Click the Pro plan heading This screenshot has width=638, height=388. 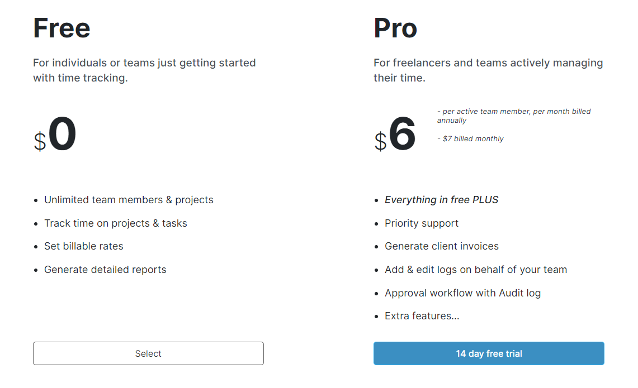pyautogui.click(x=395, y=28)
